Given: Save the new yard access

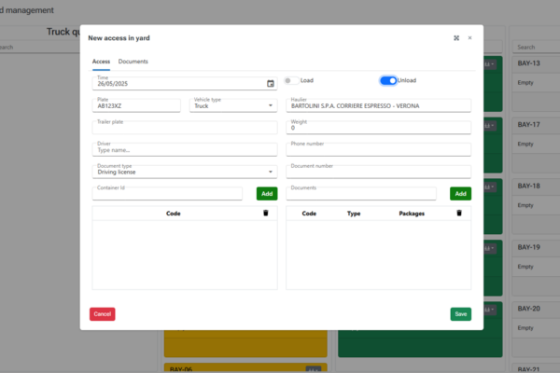Looking at the screenshot, I should (460, 314).
